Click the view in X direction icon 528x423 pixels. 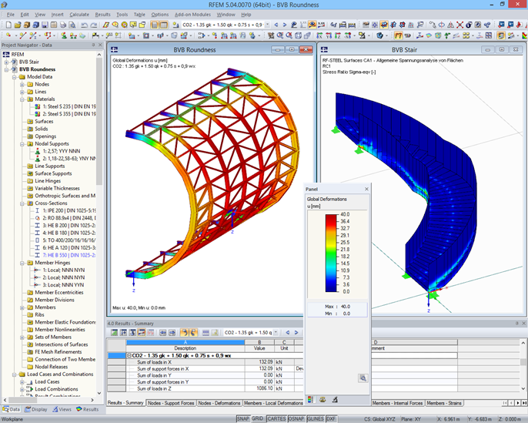(x=319, y=35)
